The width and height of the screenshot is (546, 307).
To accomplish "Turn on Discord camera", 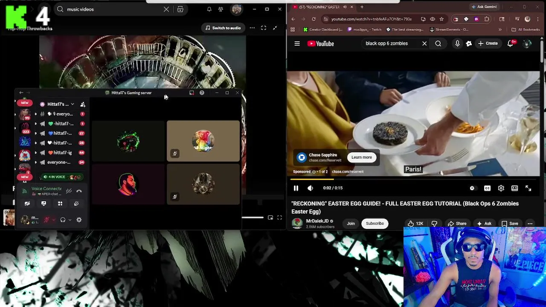I will click(x=27, y=204).
